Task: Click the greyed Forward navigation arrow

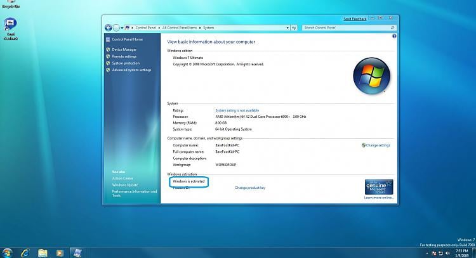Action: pos(116,28)
